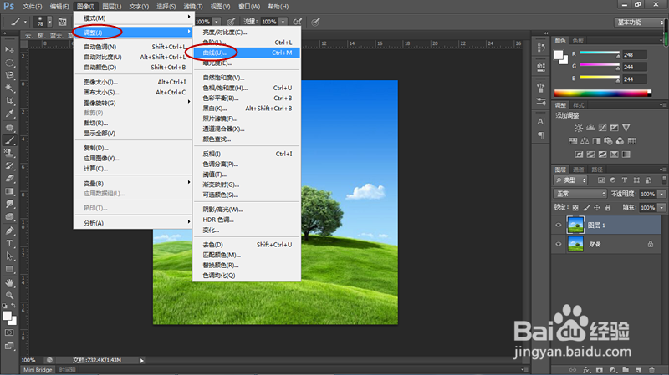The width and height of the screenshot is (669, 375).
Task: Open workspace 基本功能 dropdown
Action: (639, 23)
